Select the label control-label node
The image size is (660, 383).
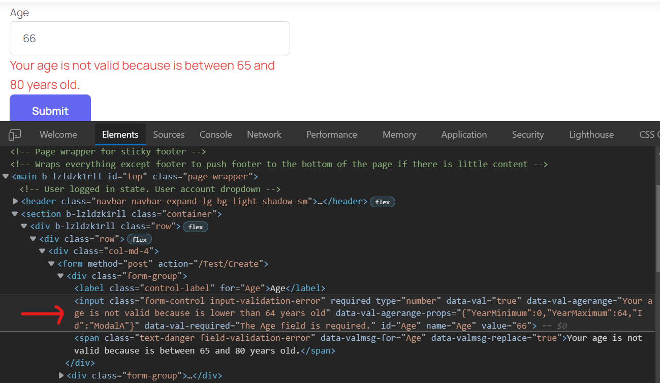pyautogui.click(x=200, y=289)
